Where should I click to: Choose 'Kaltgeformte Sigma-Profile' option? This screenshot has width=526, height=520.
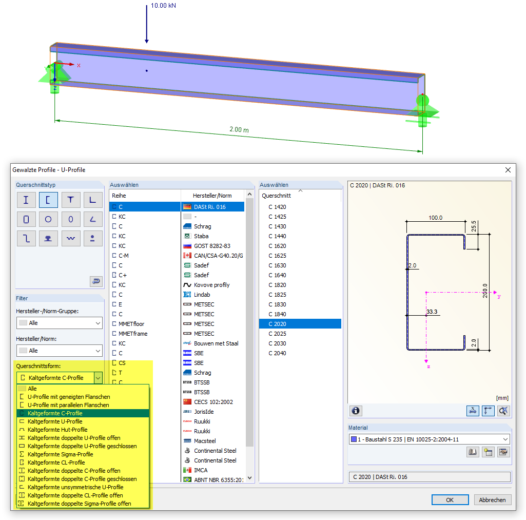click(83, 454)
